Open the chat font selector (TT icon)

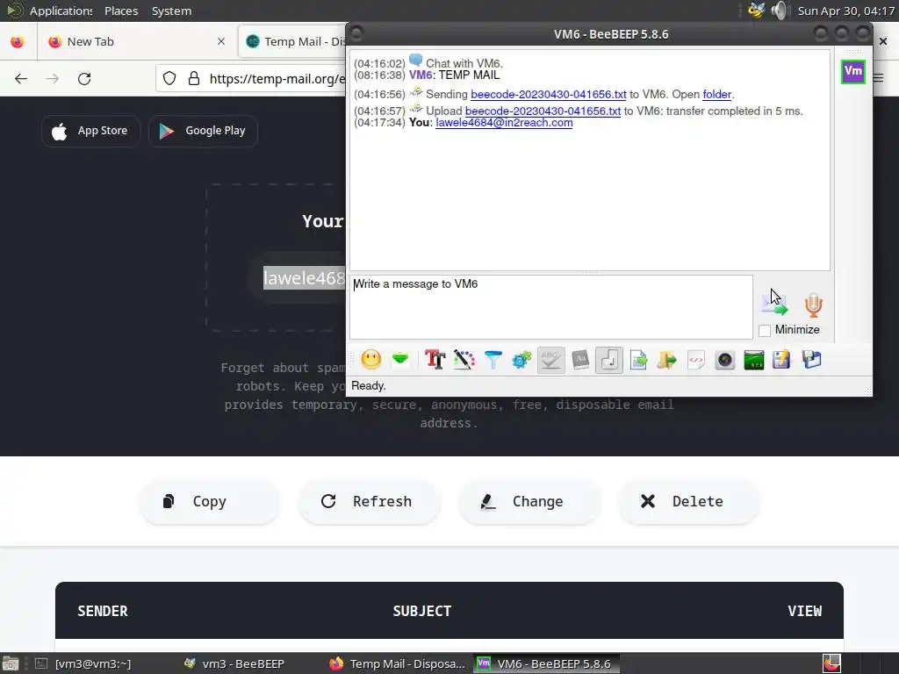(x=435, y=360)
